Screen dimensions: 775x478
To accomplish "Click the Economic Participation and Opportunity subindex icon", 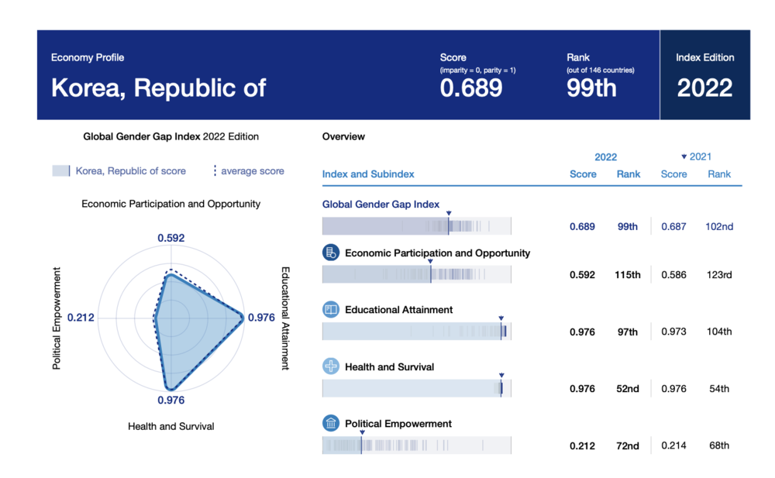I will click(331, 253).
